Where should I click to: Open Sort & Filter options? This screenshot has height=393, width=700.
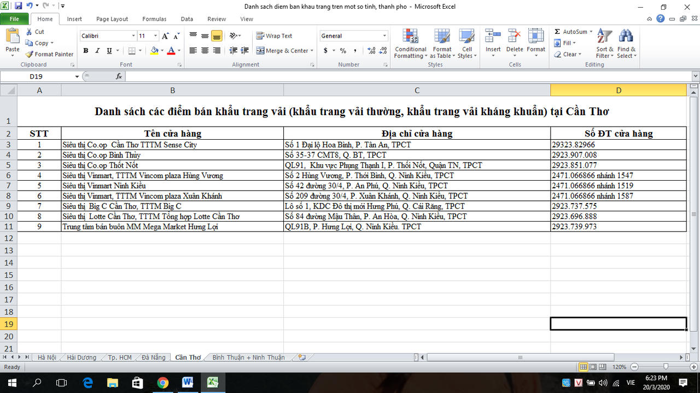click(x=604, y=44)
